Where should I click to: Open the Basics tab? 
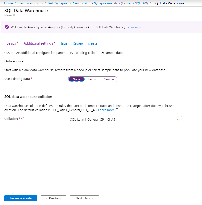pos(12,43)
